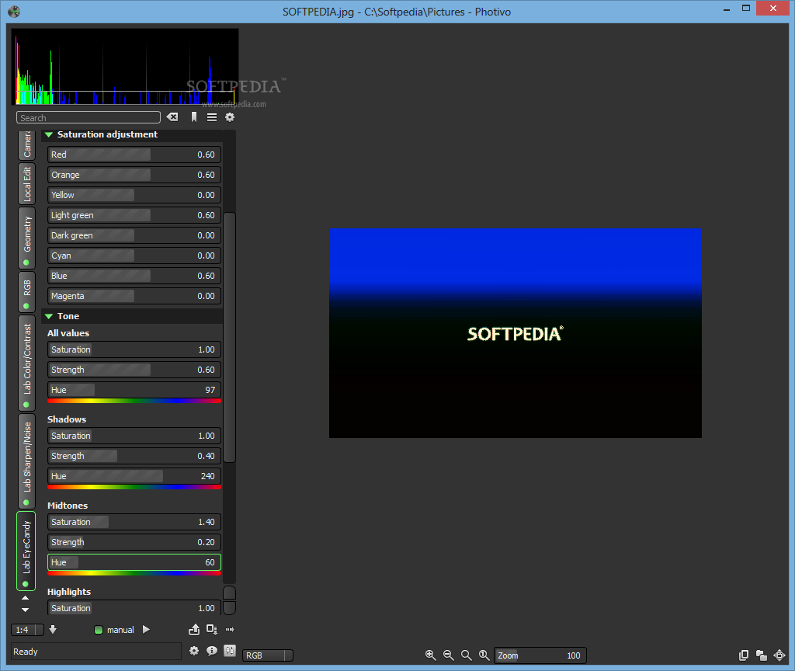Click the zoom out magnifier

coord(449,655)
